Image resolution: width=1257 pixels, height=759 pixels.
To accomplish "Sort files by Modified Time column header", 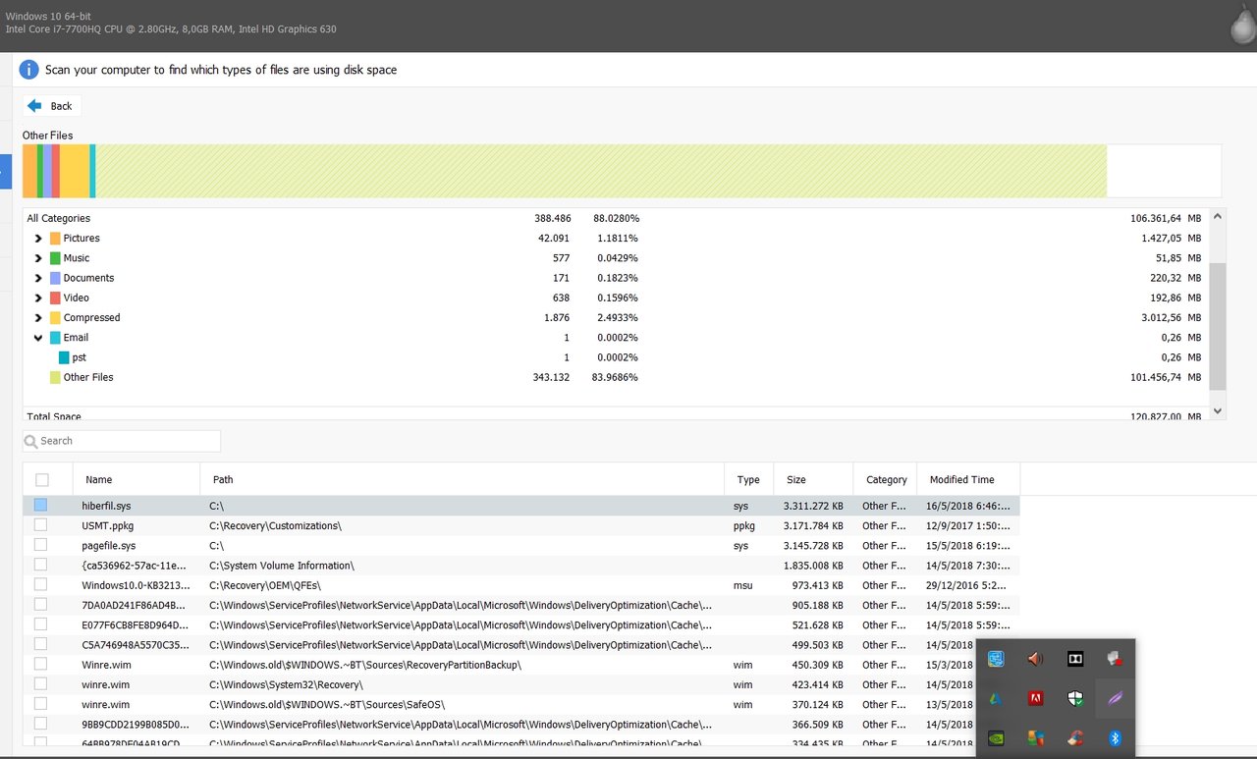I will 961,480.
